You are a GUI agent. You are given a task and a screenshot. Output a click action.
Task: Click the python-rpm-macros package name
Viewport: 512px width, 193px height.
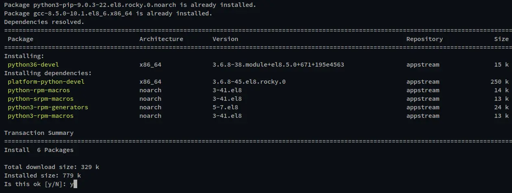39,90
